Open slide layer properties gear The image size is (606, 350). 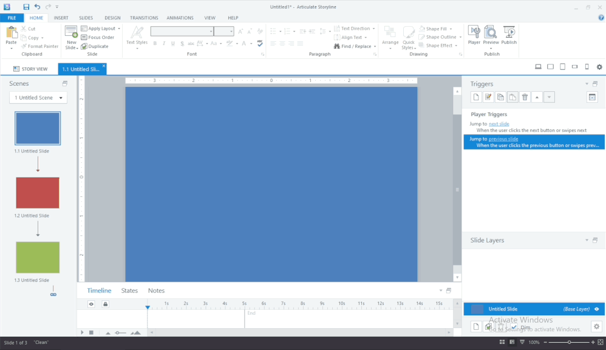[x=596, y=327]
